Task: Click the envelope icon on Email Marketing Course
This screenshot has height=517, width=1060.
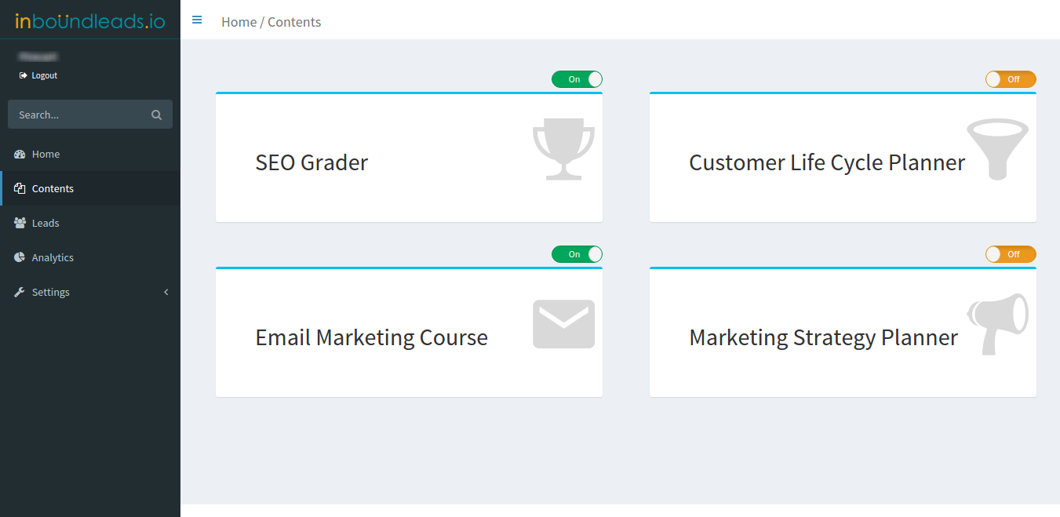Action: tap(563, 324)
